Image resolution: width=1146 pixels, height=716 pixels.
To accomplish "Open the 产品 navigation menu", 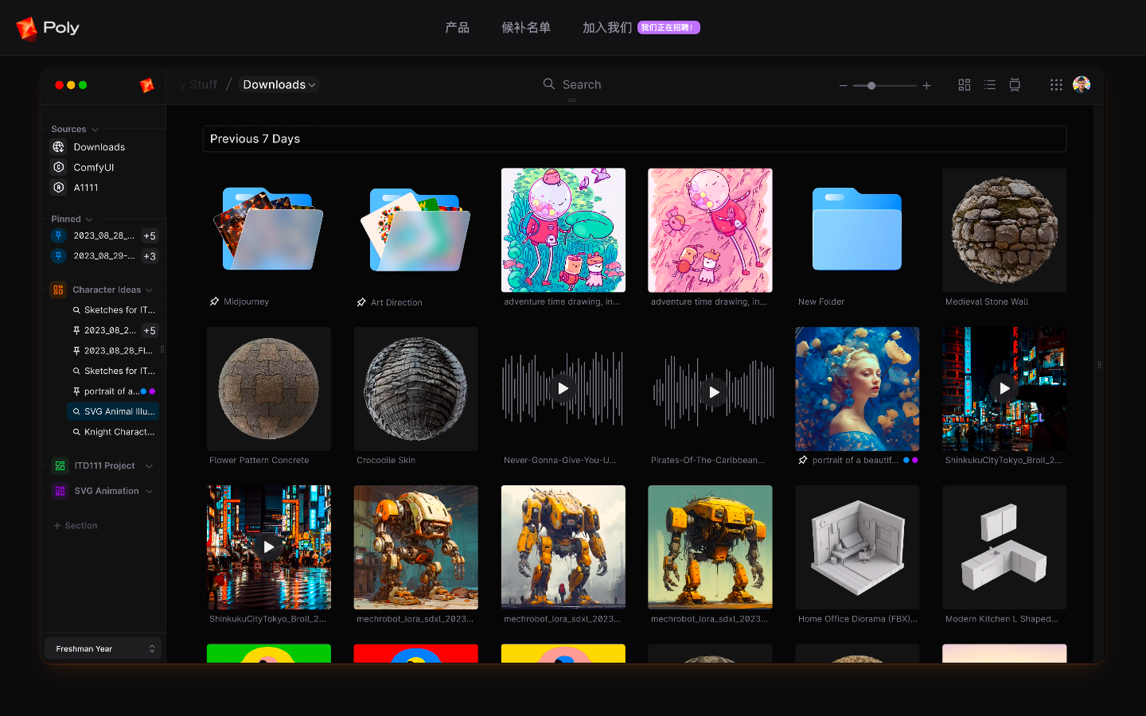I will (x=457, y=28).
